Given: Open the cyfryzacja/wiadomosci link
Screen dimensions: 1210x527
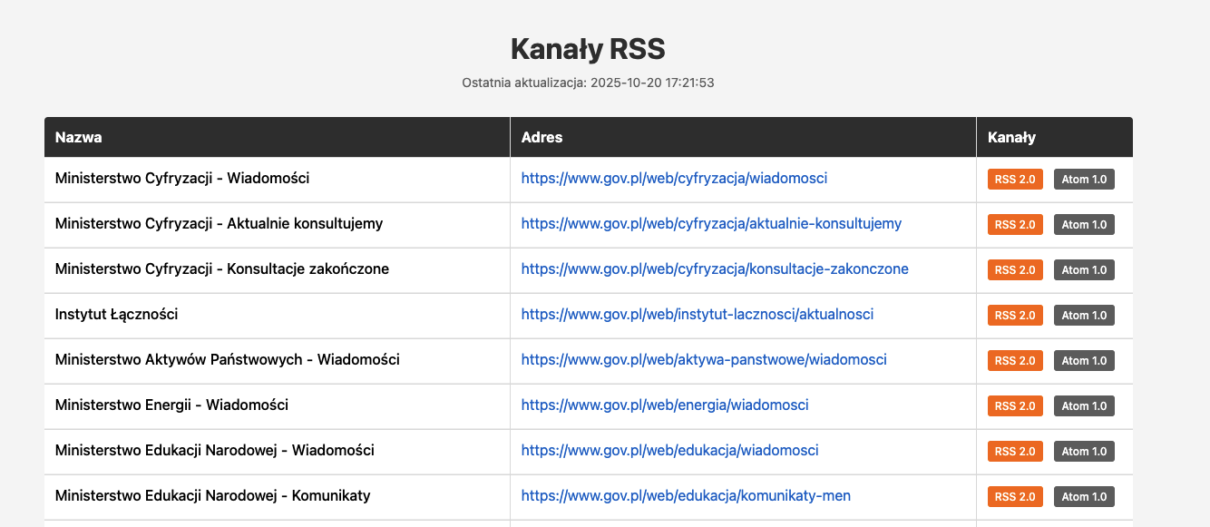Looking at the screenshot, I should pyautogui.click(x=674, y=179).
